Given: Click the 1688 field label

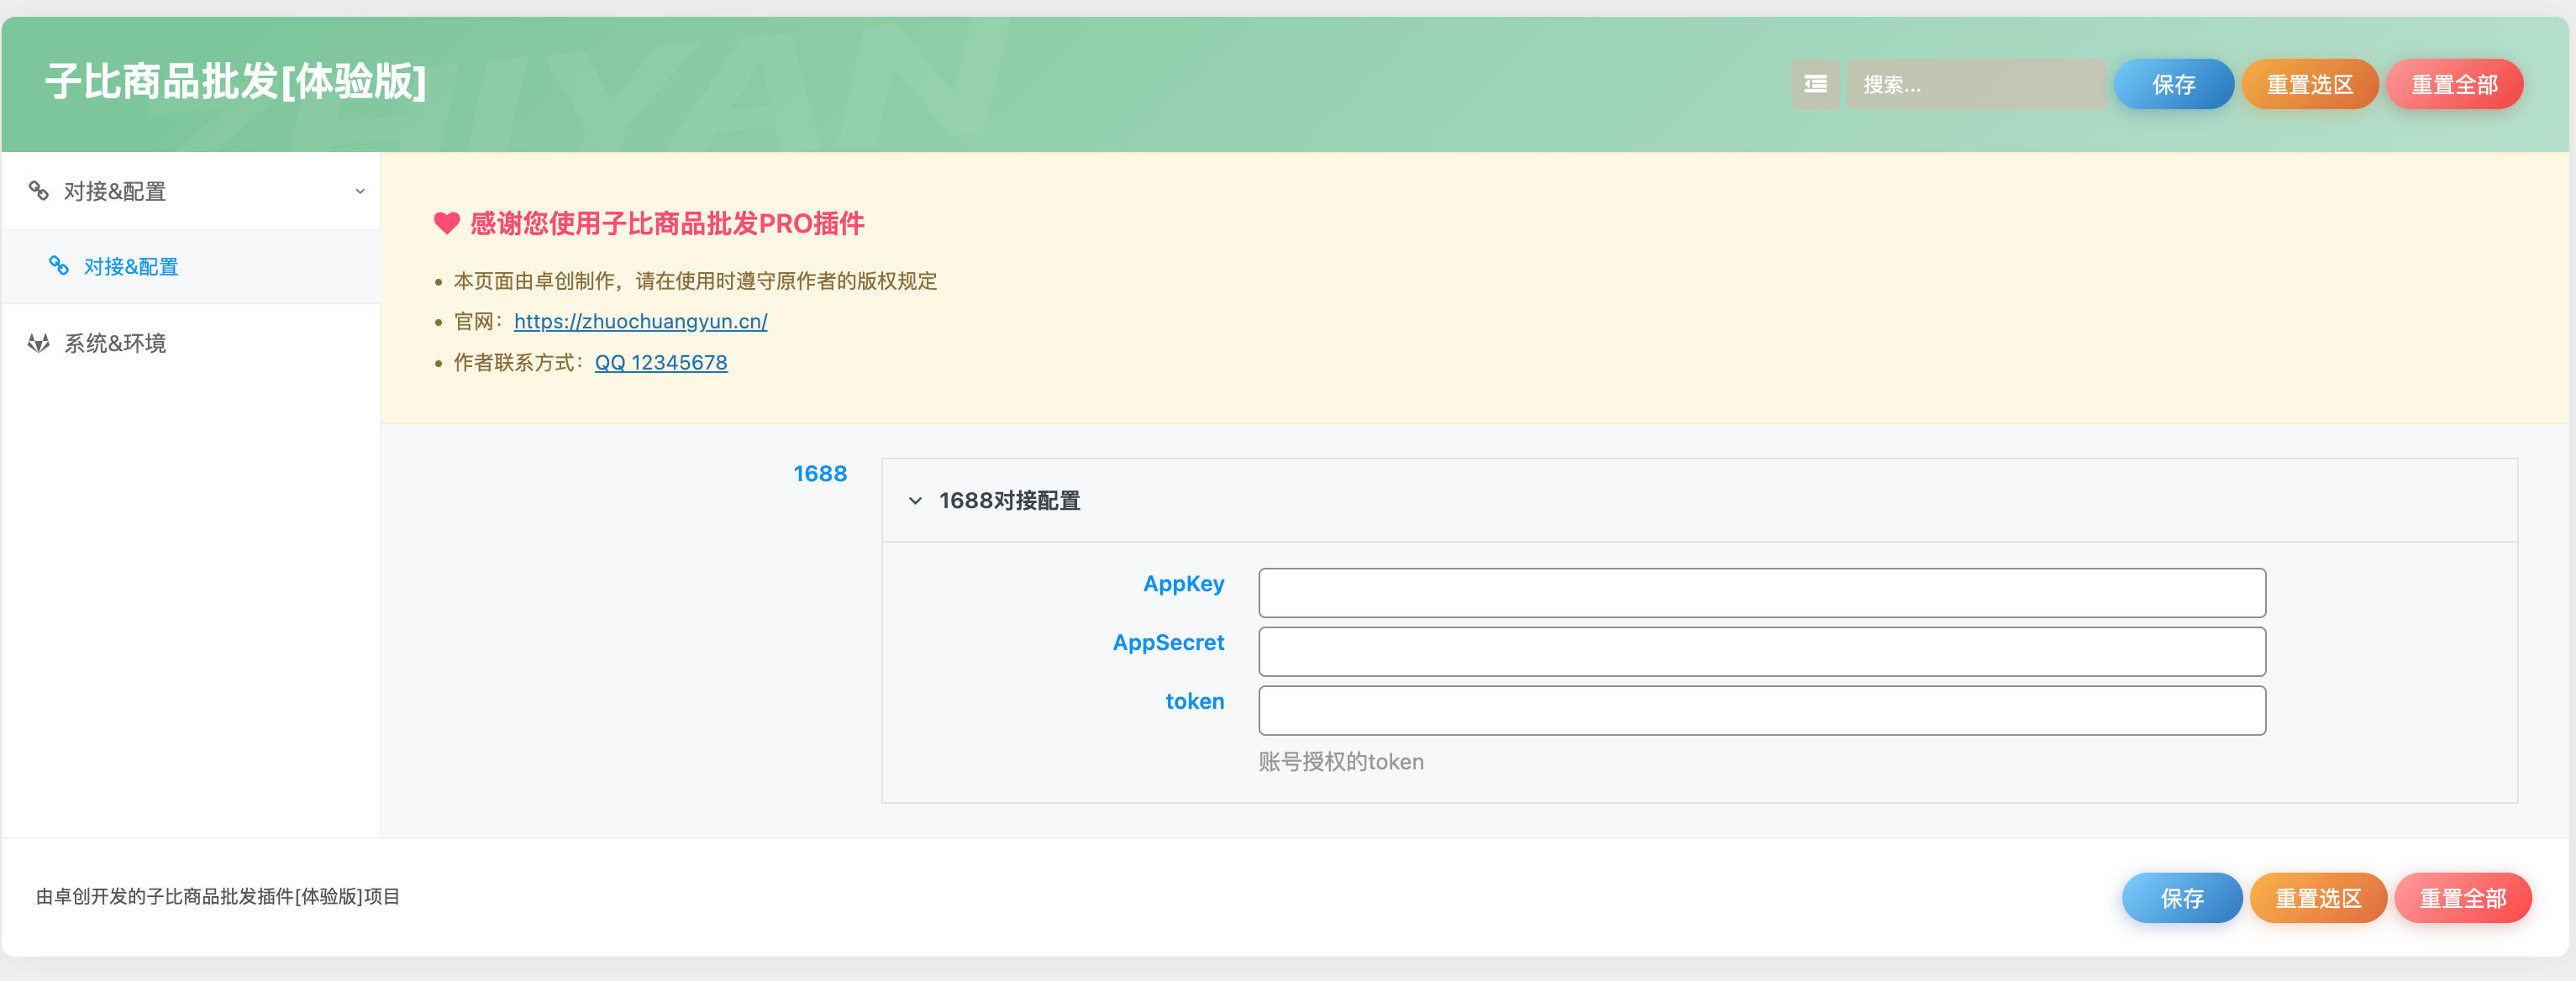Looking at the screenshot, I should [x=819, y=473].
